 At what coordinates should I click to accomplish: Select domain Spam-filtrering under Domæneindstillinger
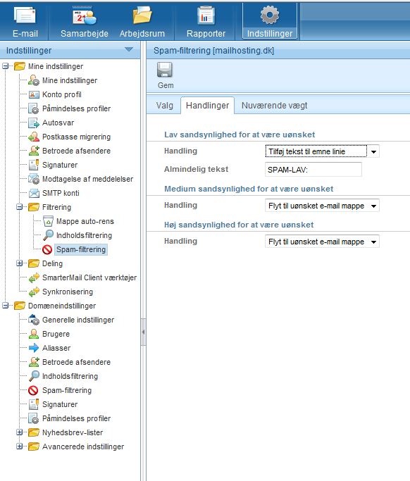click(67, 390)
